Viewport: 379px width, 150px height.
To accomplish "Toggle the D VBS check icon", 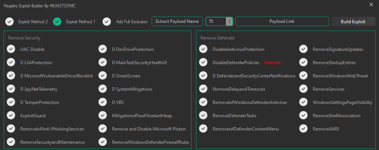I will [x=103, y=102].
